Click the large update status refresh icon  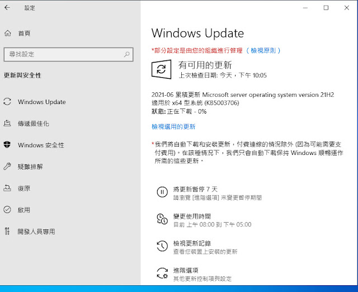point(162,69)
